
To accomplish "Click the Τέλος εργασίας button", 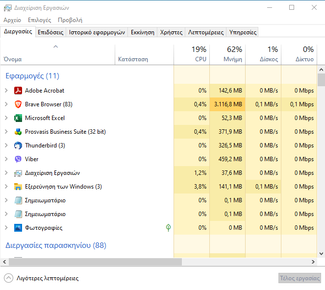I will point(300,278).
